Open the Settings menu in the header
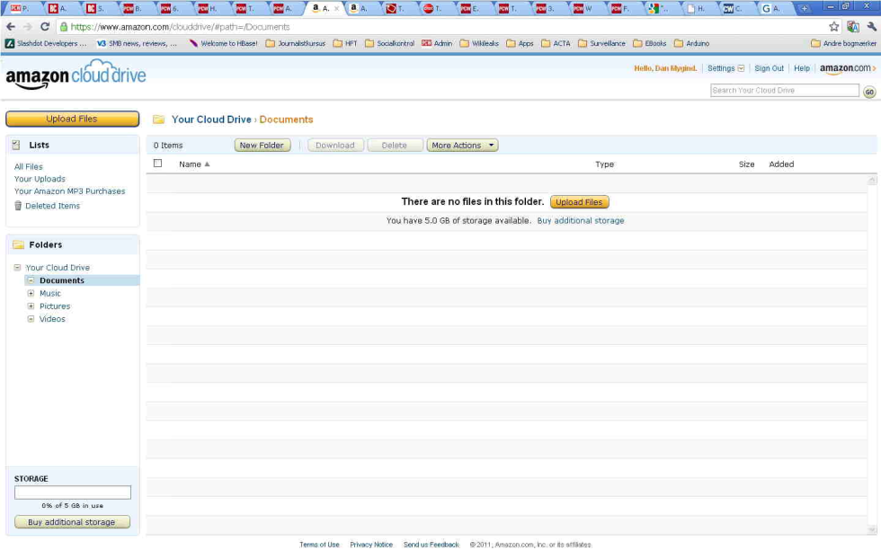 pyautogui.click(x=725, y=68)
